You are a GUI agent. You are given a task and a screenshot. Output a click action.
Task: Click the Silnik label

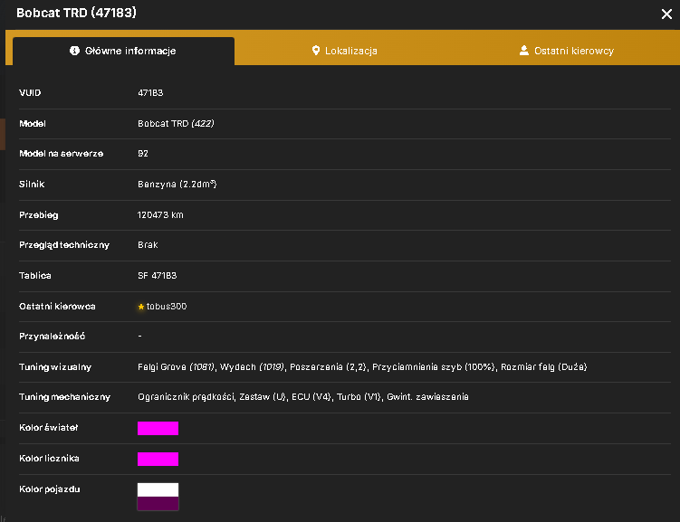[x=32, y=185]
